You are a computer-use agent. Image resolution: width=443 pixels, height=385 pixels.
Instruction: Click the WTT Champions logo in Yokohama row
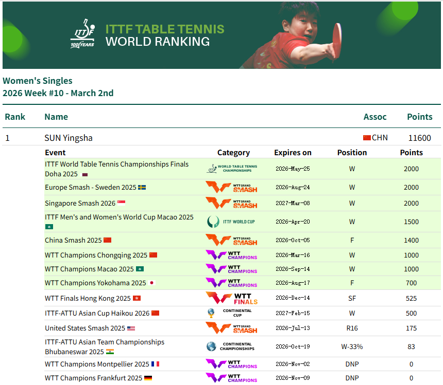231,283
